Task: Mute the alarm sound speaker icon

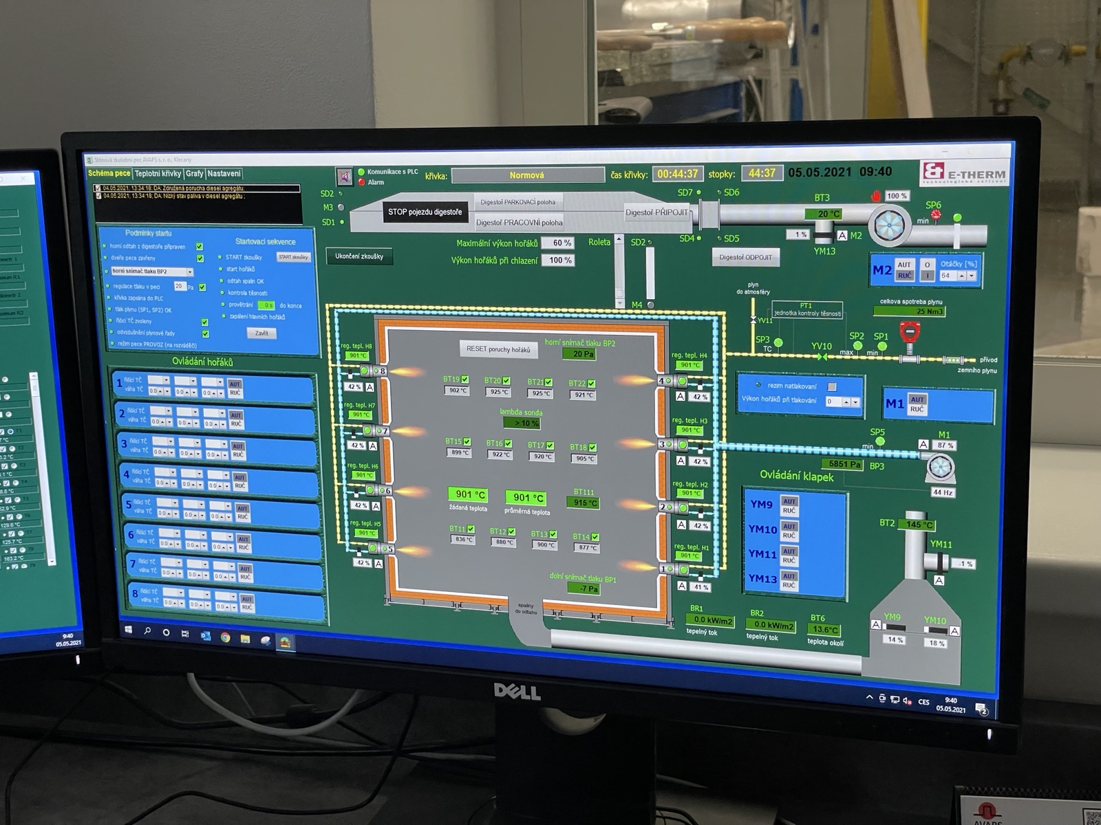Action: [344, 177]
